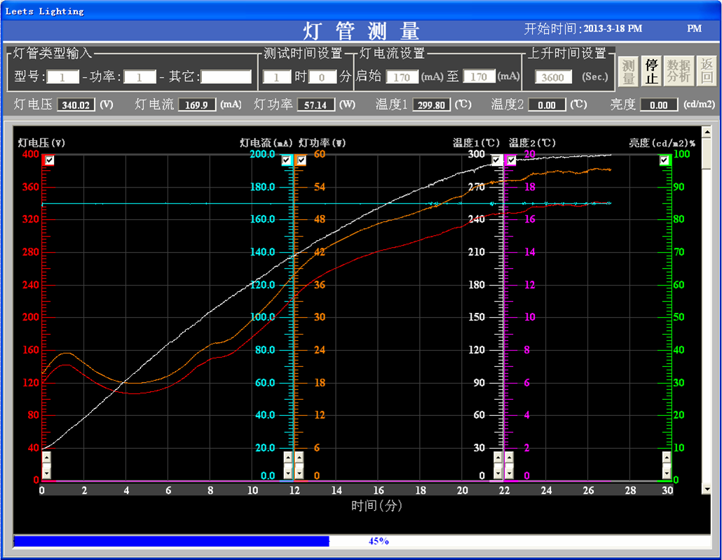The width and height of the screenshot is (722, 560).
Task: Click the 返回 (Return) button
Action: pos(707,71)
